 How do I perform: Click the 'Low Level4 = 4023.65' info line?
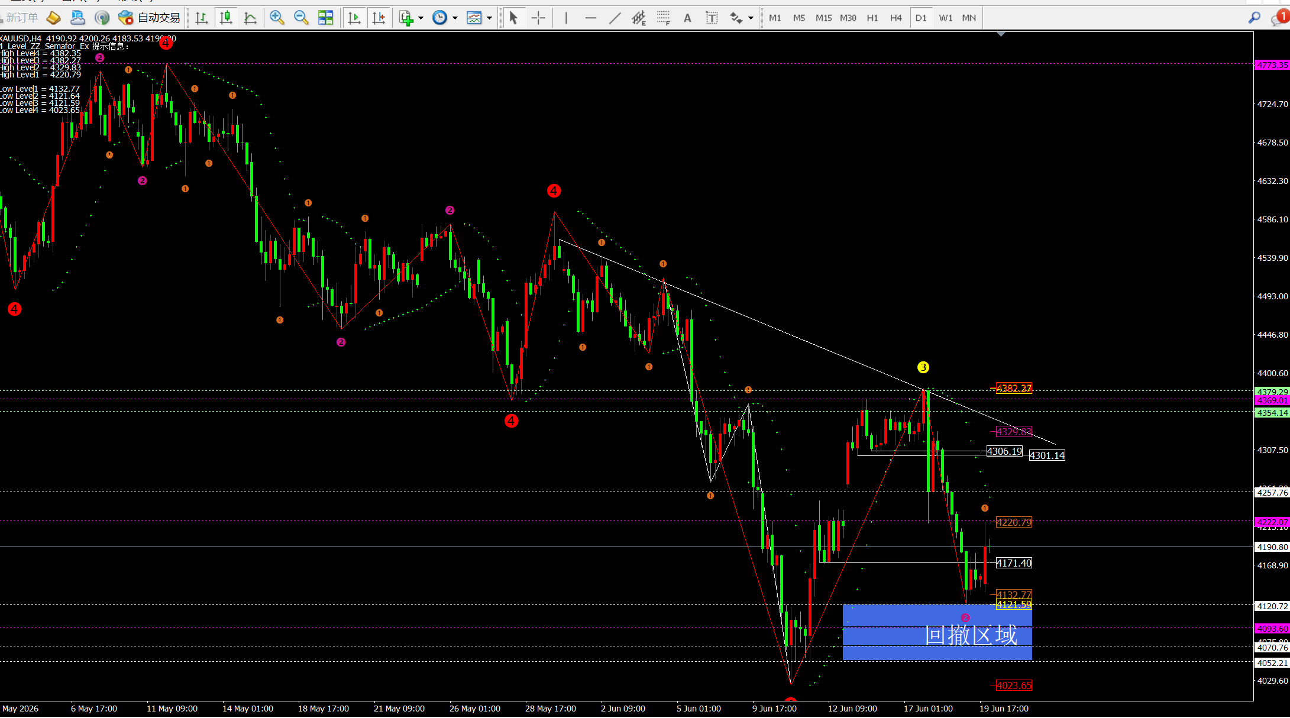click(x=40, y=110)
